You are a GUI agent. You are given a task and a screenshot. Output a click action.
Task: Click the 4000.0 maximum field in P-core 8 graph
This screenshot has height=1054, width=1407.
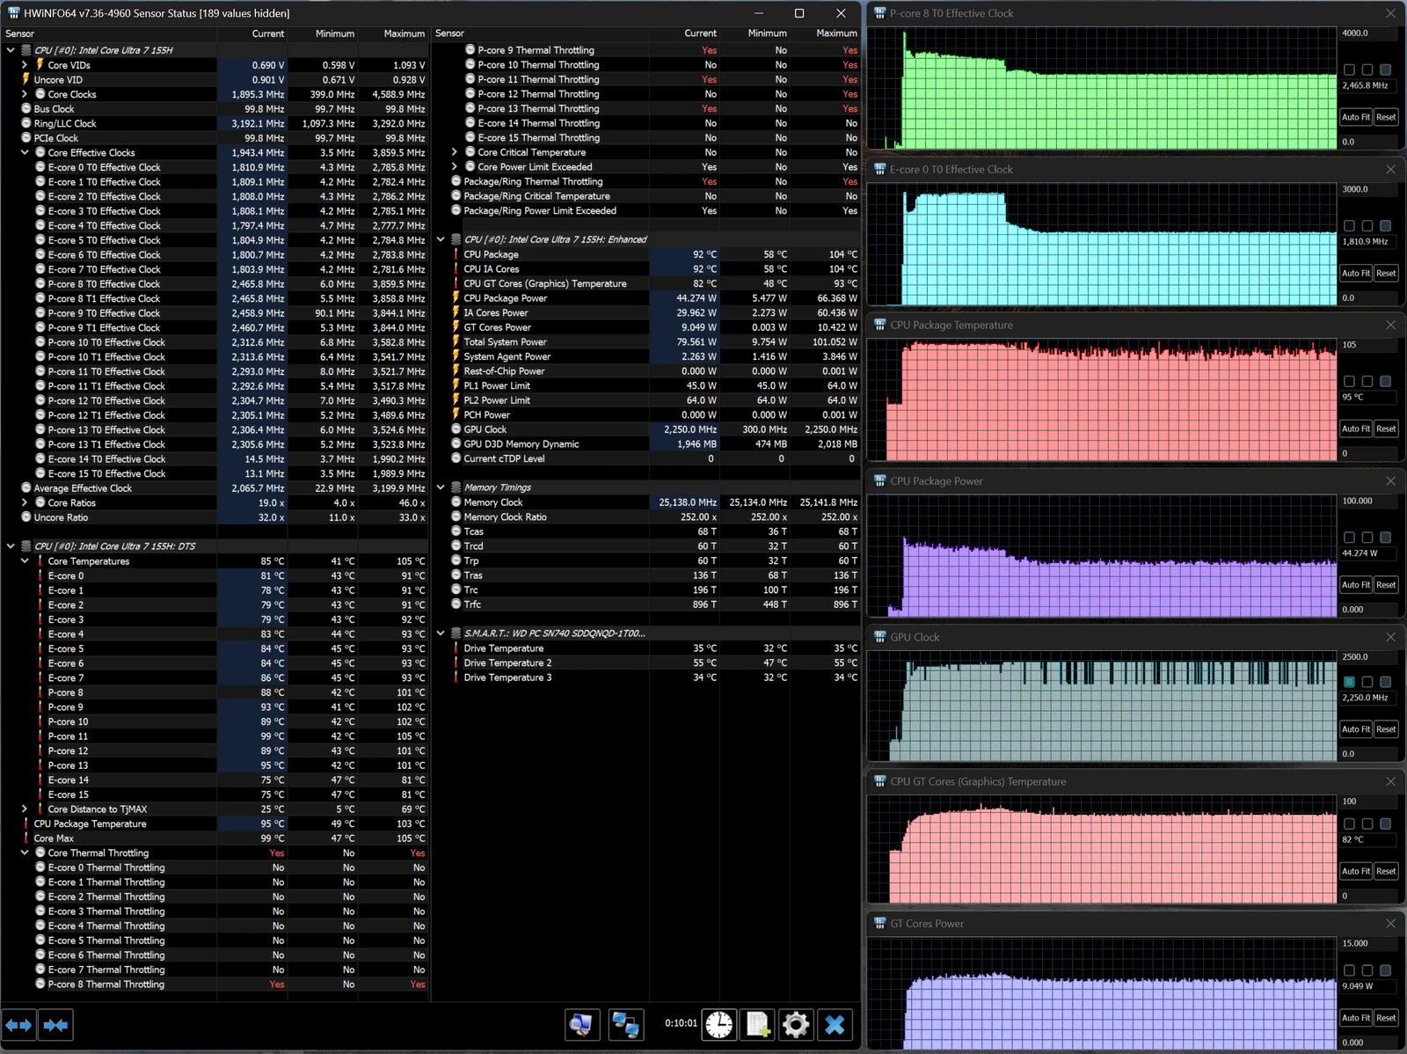[x=1368, y=33]
